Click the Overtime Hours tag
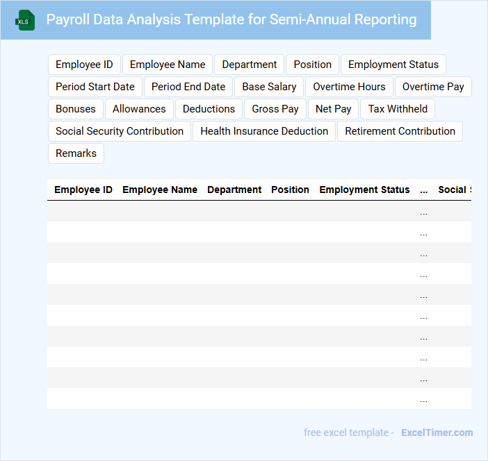 coord(349,87)
